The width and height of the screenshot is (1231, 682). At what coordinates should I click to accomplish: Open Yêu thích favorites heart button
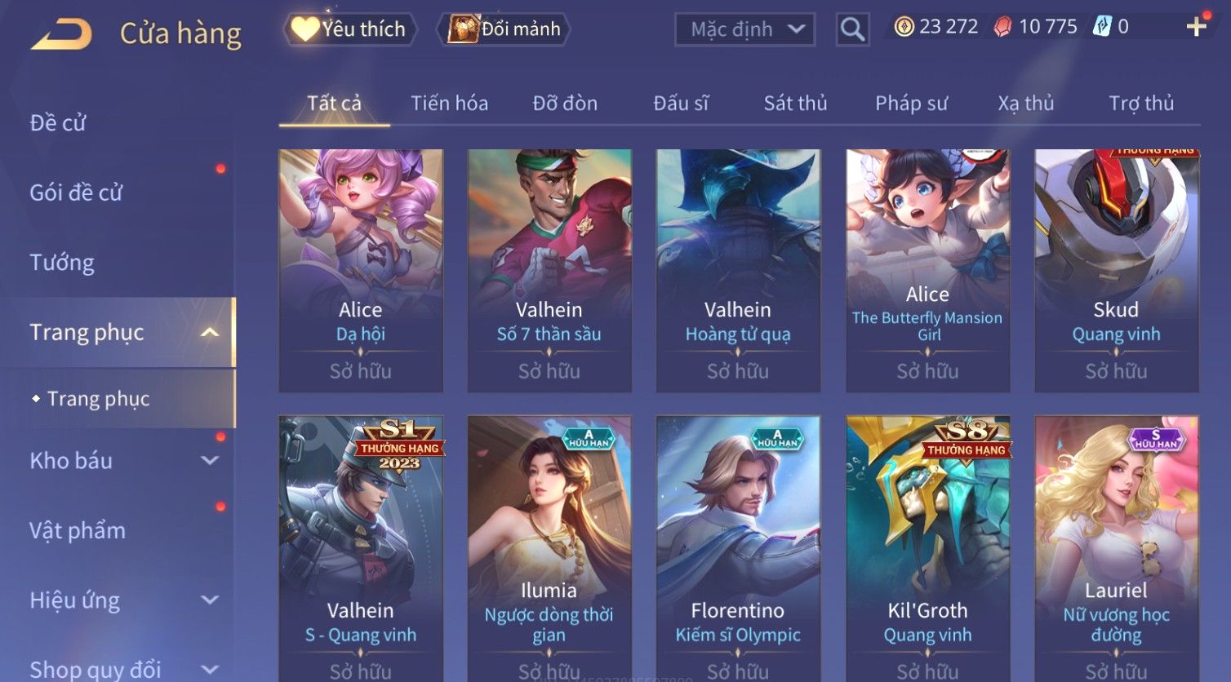[x=350, y=29]
